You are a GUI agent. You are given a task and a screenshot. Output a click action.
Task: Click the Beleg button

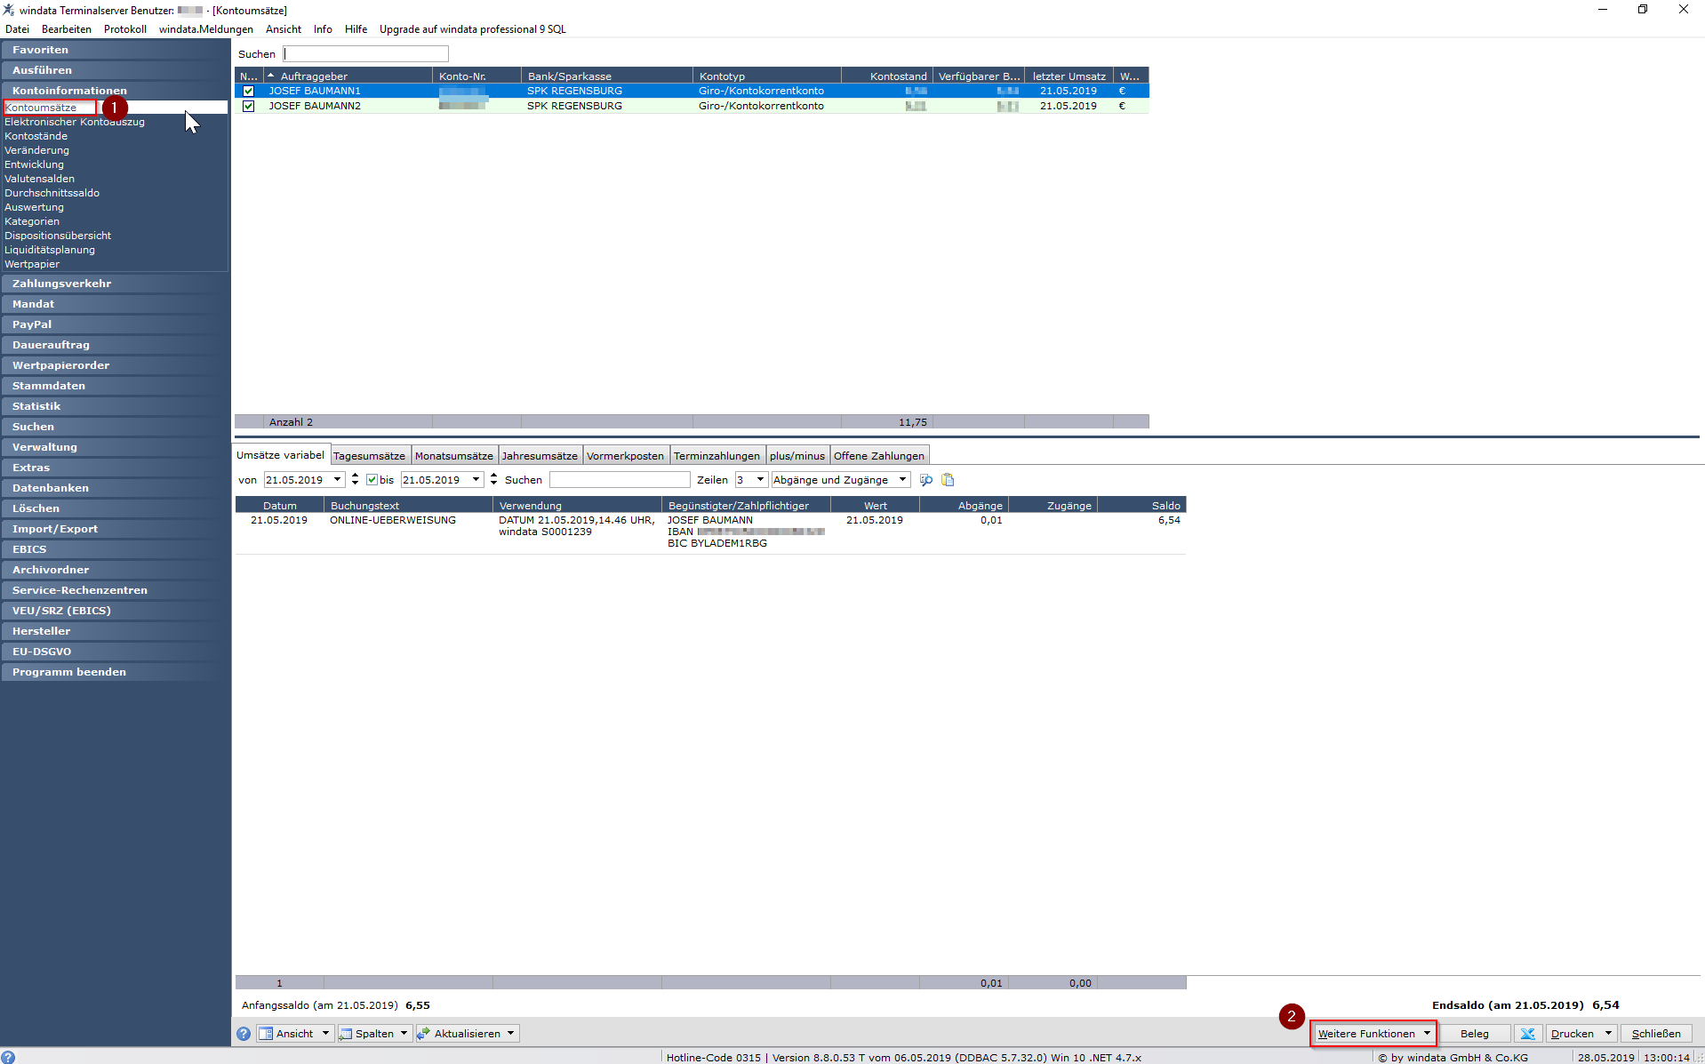(x=1475, y=1034)
